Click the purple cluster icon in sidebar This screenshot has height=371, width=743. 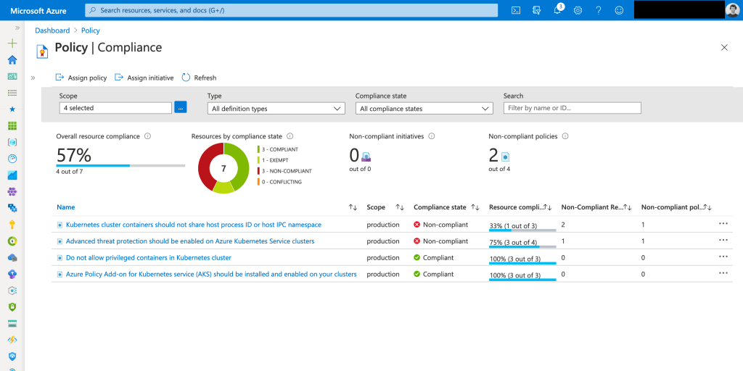(12, 191)
